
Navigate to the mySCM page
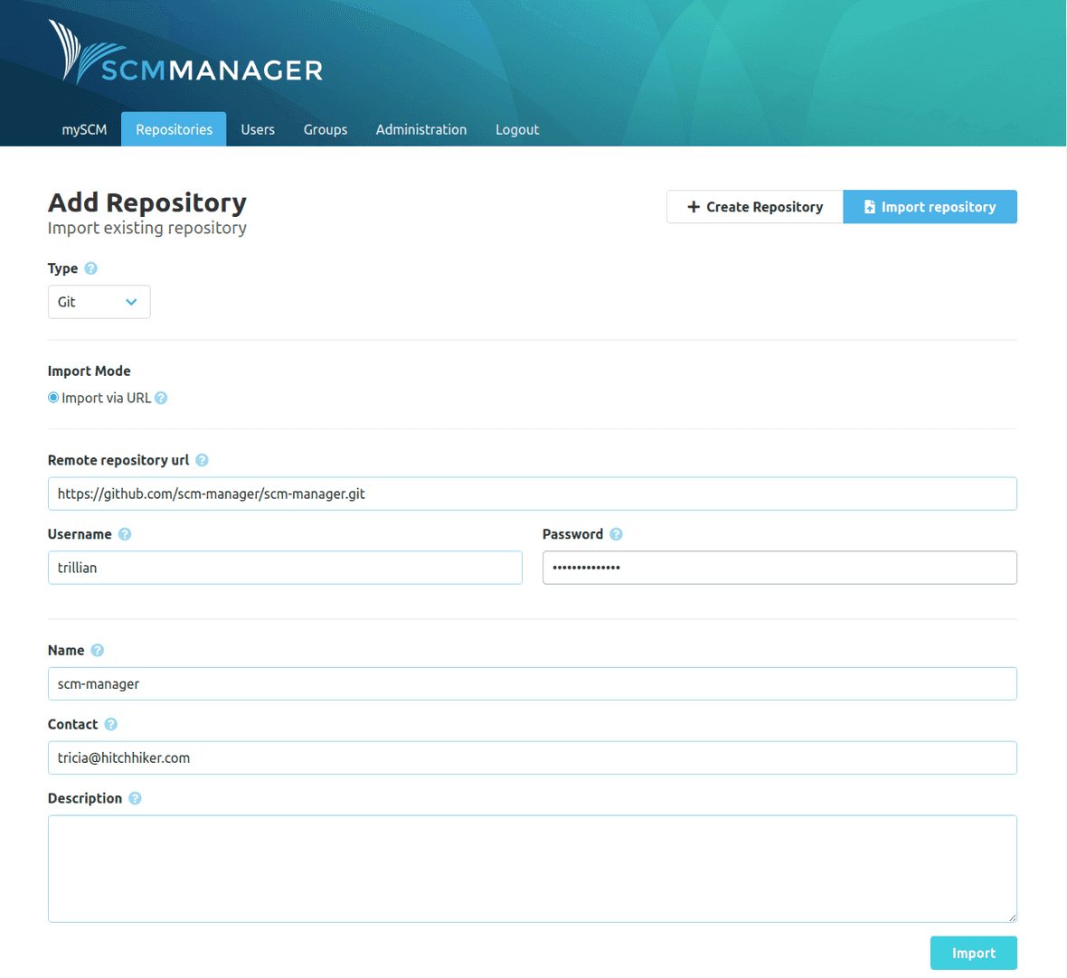coord(84,129)
